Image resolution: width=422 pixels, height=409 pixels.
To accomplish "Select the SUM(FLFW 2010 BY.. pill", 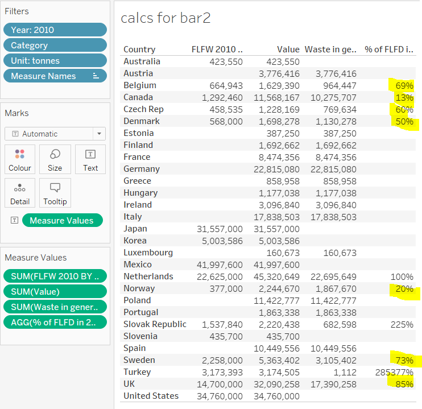I will [55, 276].
